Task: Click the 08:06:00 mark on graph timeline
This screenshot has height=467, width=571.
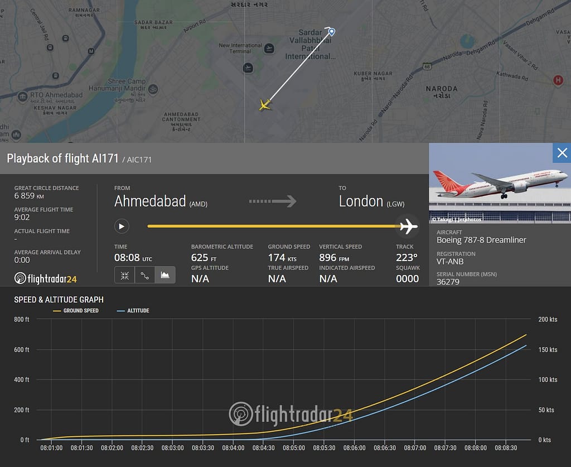Action: click(x=354, y=447)
